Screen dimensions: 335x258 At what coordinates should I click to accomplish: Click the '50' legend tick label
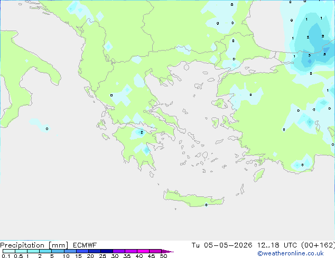(163, 256)
